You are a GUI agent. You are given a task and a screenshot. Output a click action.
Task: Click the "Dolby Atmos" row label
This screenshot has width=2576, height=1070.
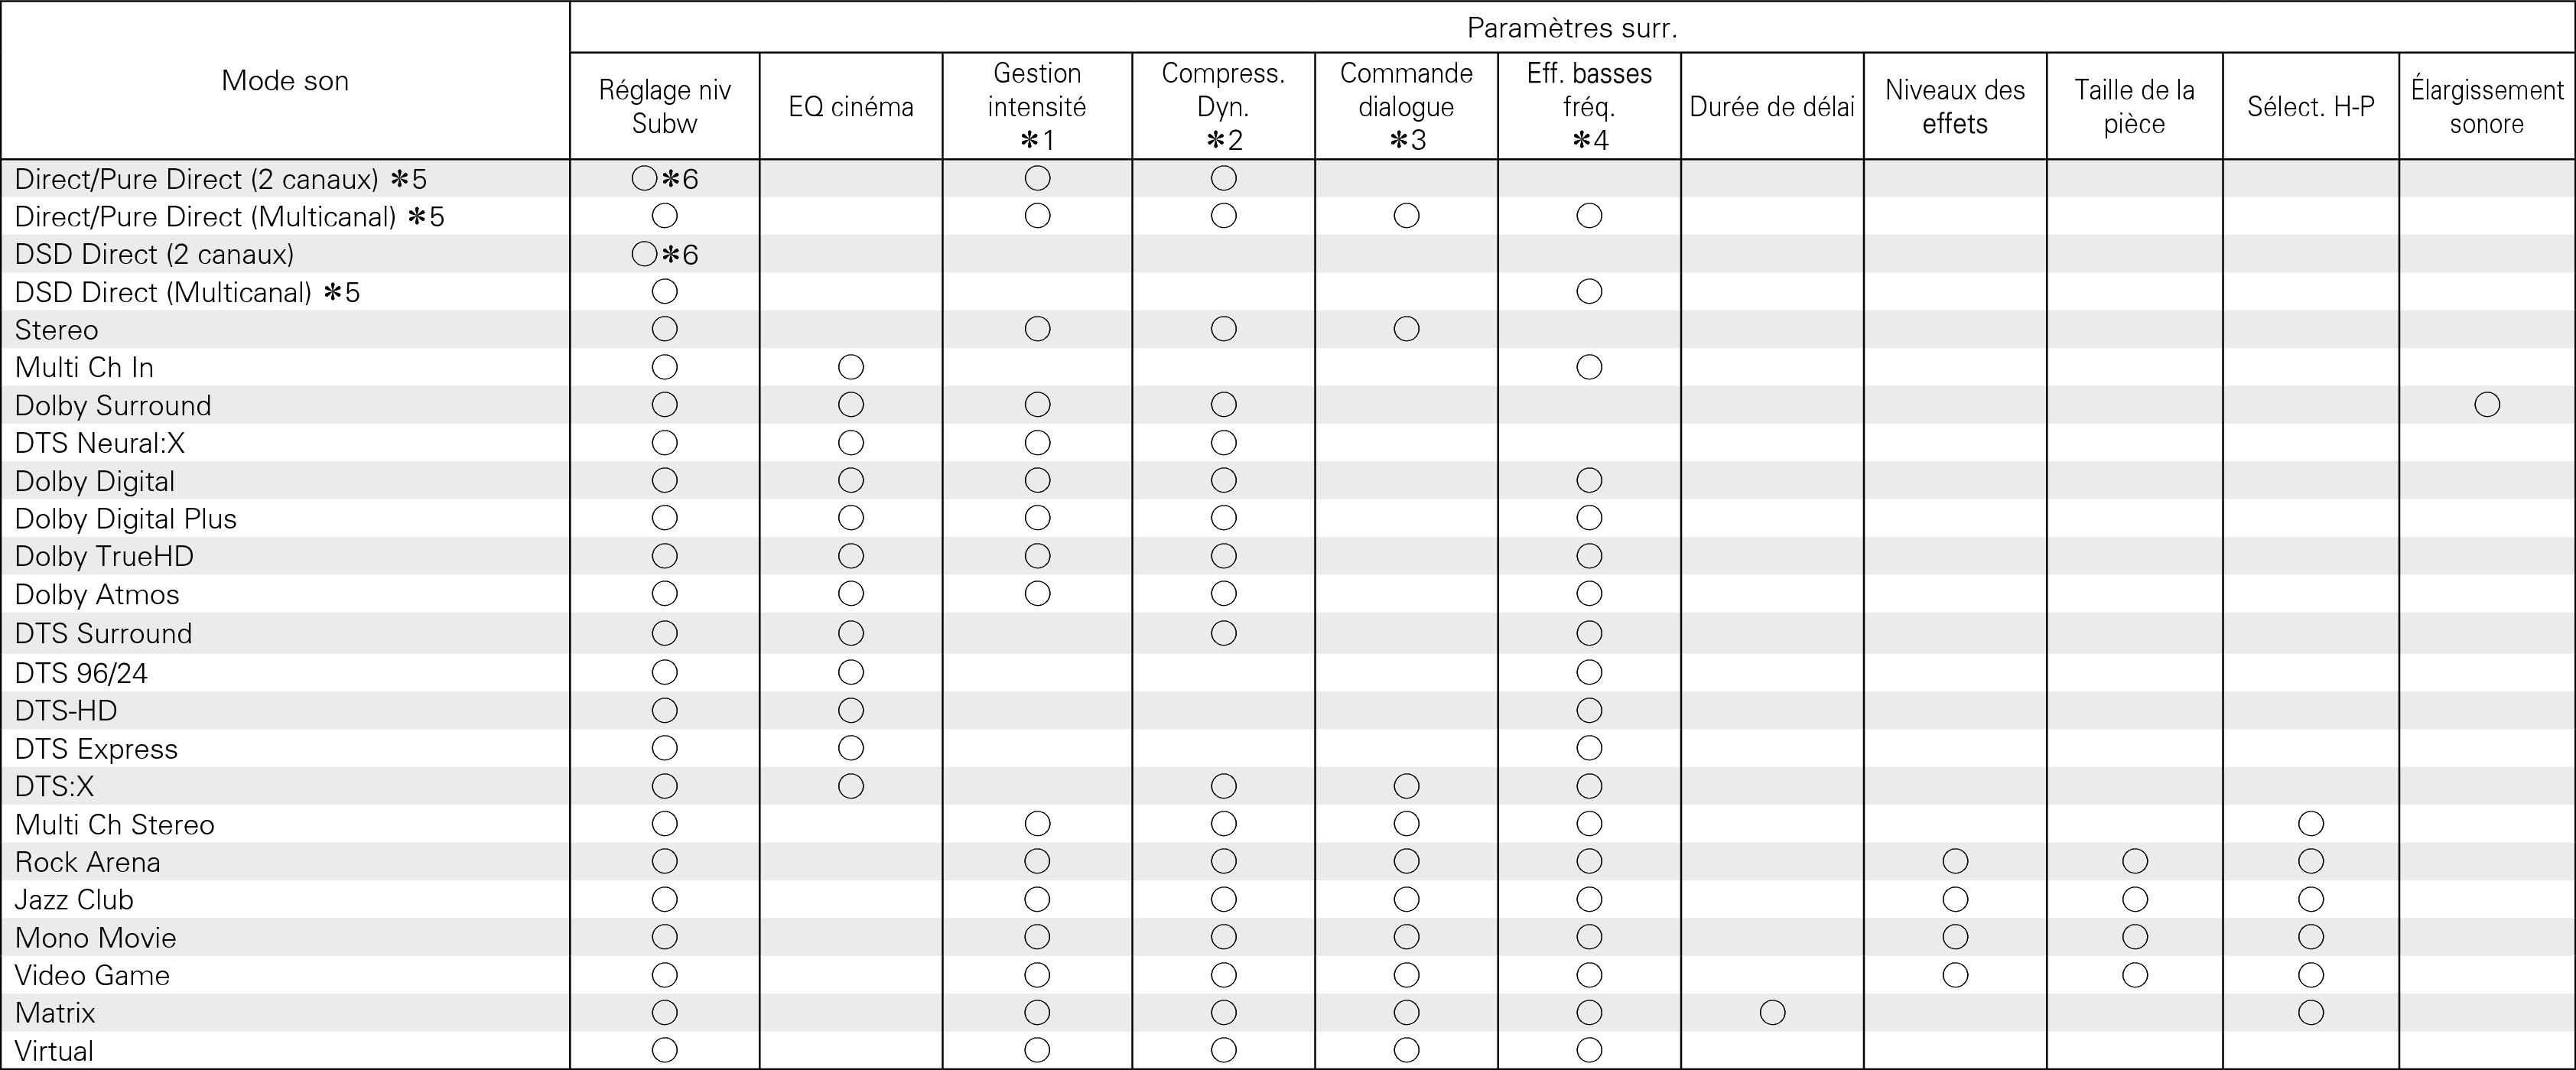[97, 595]
